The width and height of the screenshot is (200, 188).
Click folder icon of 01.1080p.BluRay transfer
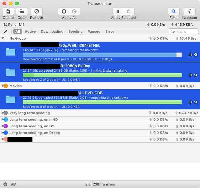[11, 72]
